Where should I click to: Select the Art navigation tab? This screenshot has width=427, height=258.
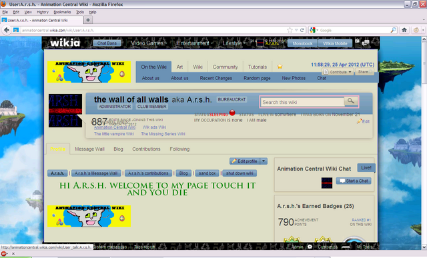pos(179,67)
